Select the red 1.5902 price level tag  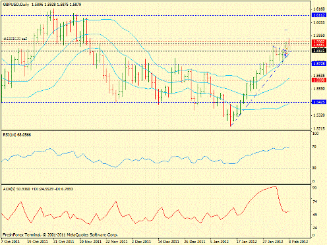coord(319,41)
